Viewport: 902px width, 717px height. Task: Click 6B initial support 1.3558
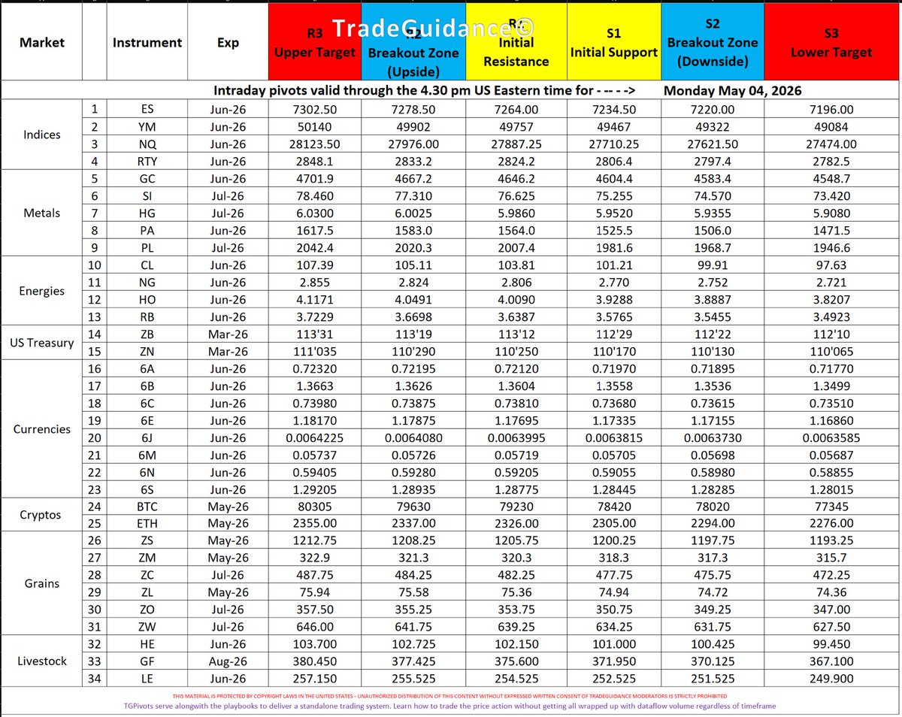pos(613,386)
